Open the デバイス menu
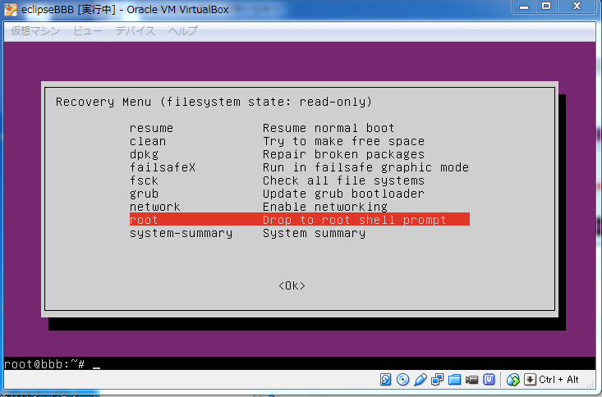Screen dimensions: 602x397 tap(136, 30)
